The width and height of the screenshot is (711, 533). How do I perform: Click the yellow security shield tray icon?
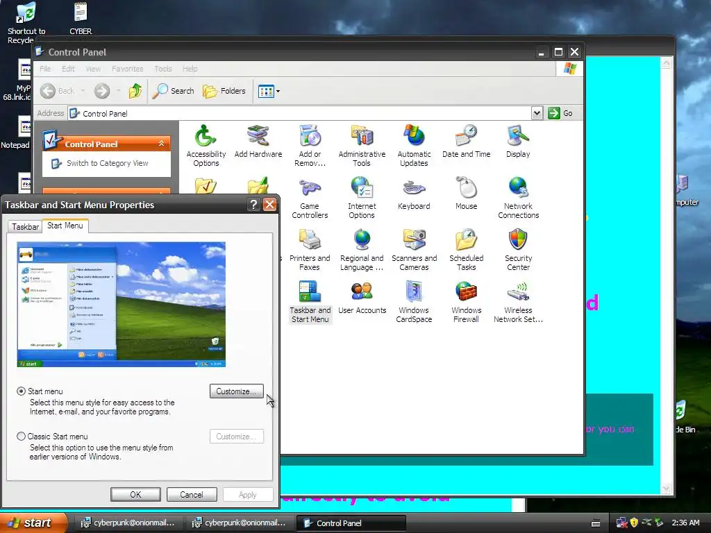pyautogui.click(x=634, y=523)
